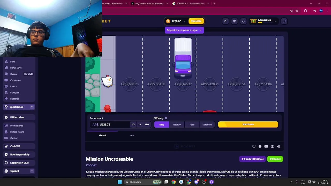Click the AR$5,638.78 lane manhole
This screenshot has width=331, height=186.
(x=129, y=84)
